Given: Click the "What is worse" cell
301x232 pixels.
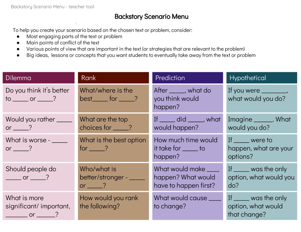Looking at the screenshot, I should click(x=38, y=144).
